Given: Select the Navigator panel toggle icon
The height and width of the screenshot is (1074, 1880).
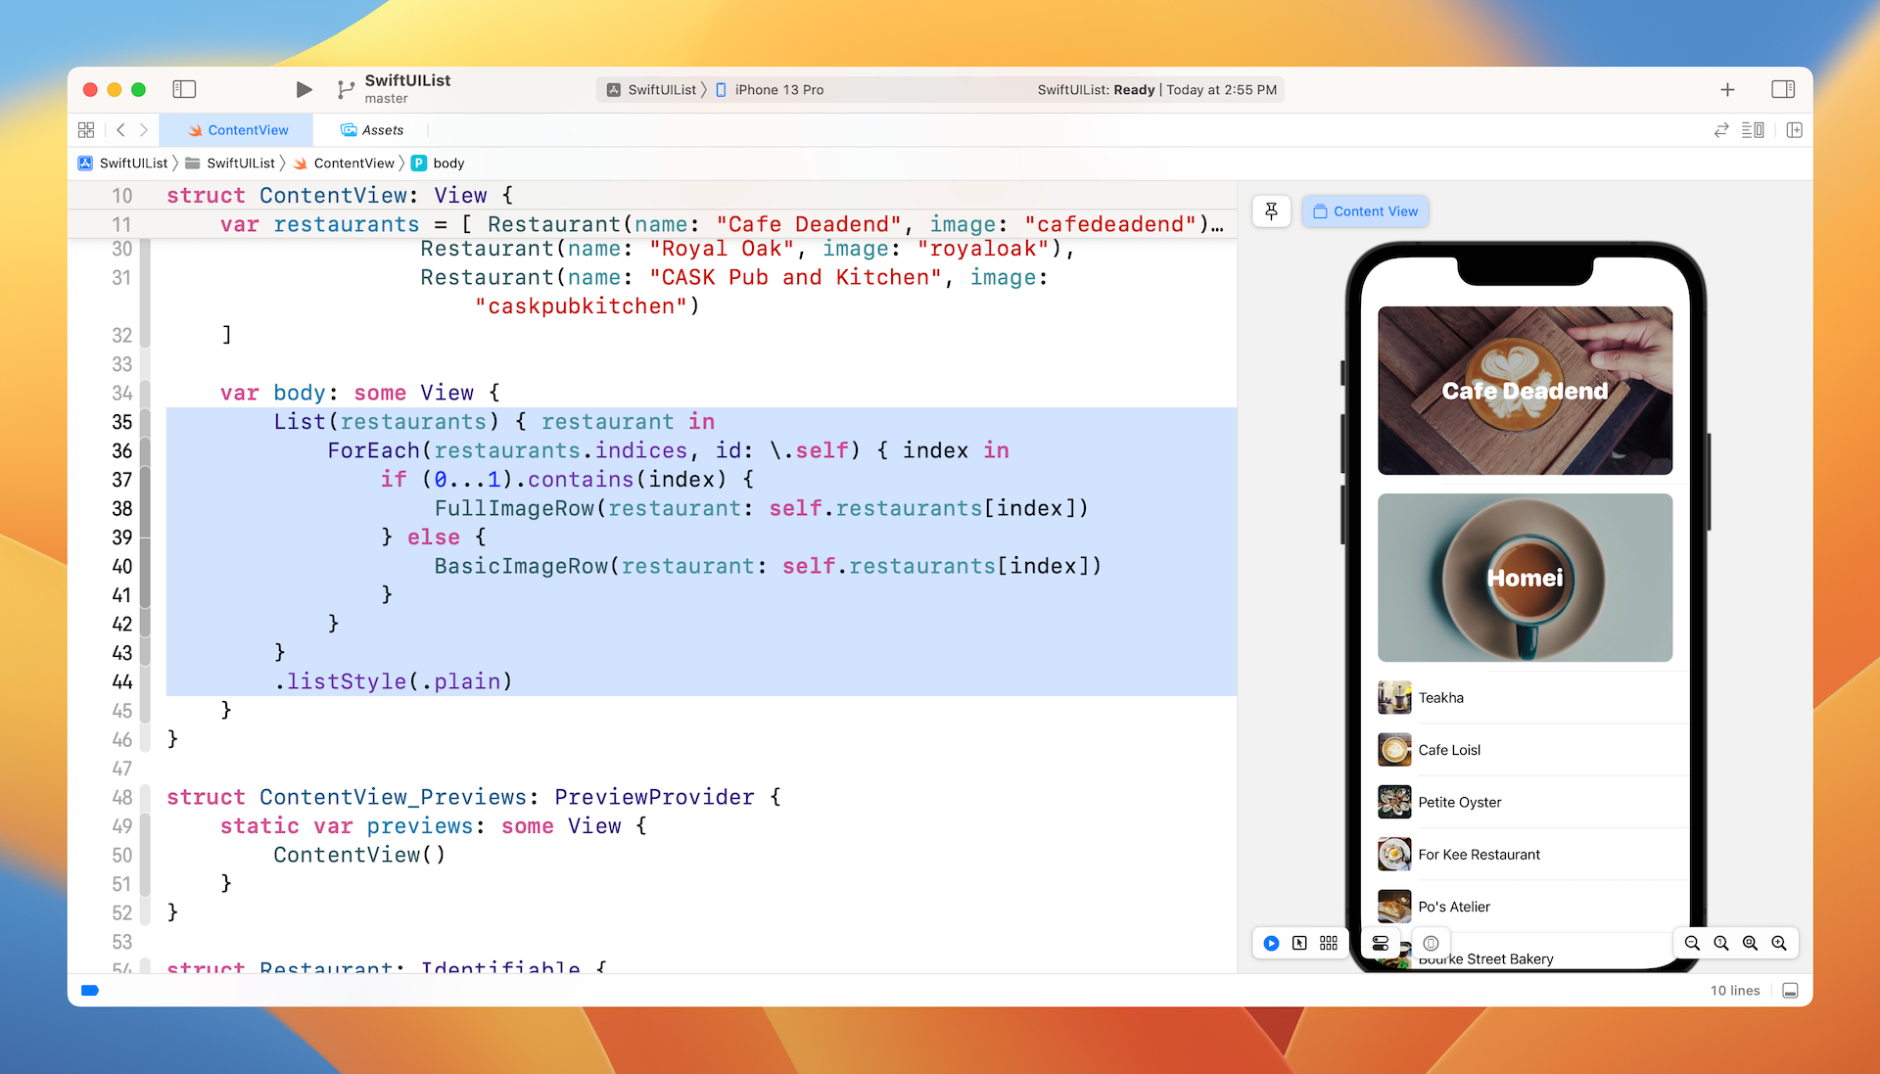Looking at the screenshot, I should (186, 89).
